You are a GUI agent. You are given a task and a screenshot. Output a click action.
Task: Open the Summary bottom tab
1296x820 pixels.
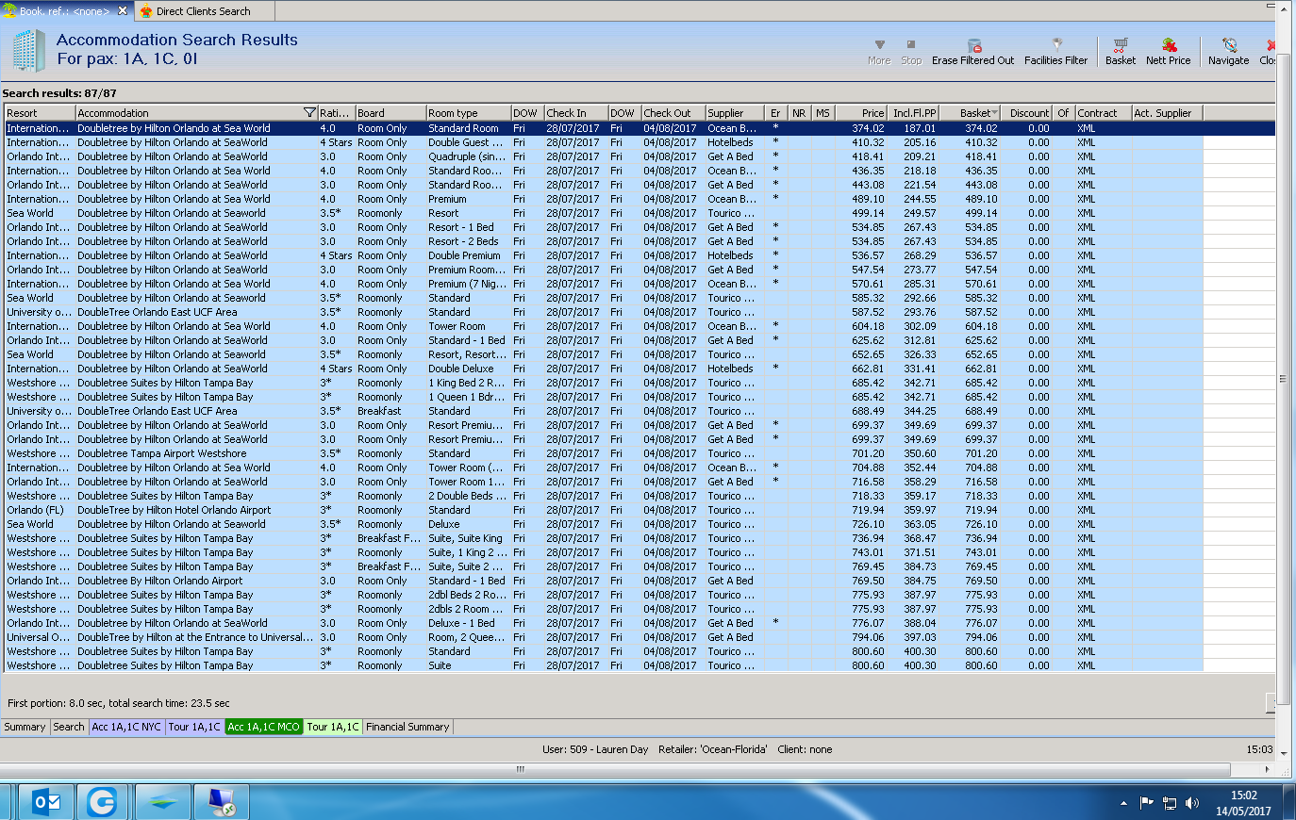tap(25, 727)
